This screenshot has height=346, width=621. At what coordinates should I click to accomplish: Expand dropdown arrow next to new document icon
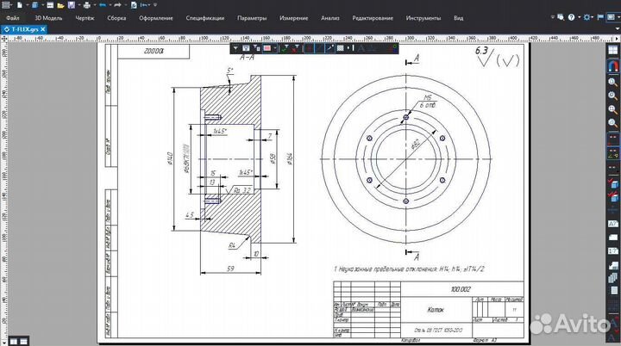27,5
